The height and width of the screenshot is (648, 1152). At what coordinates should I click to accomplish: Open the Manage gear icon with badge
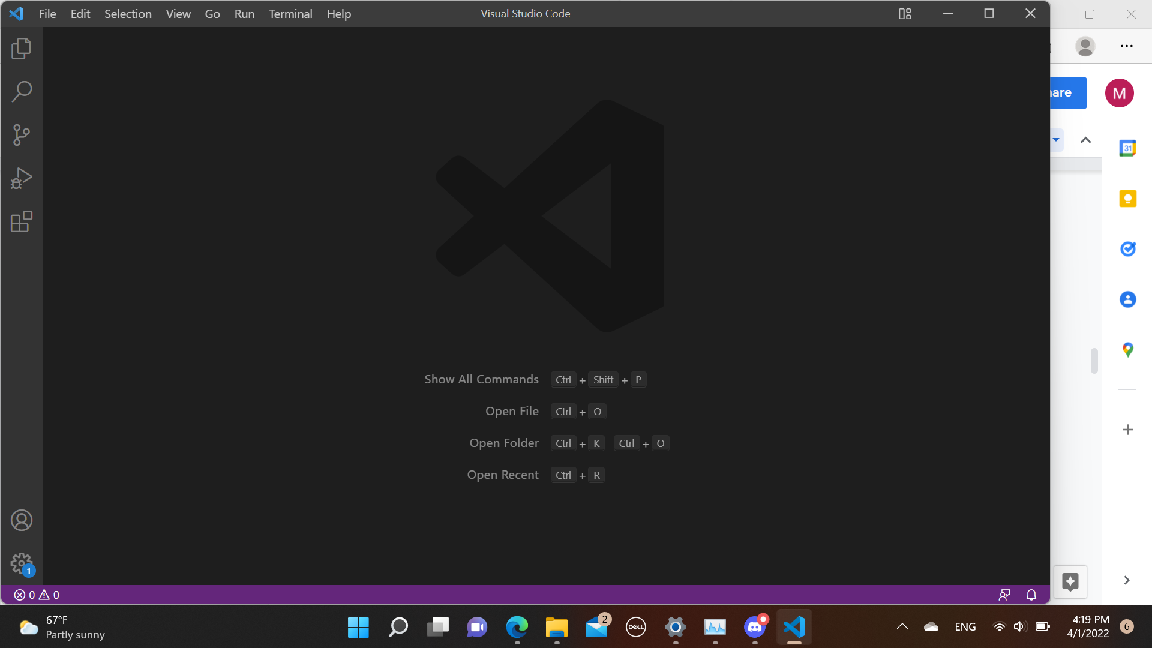[22, 563]
